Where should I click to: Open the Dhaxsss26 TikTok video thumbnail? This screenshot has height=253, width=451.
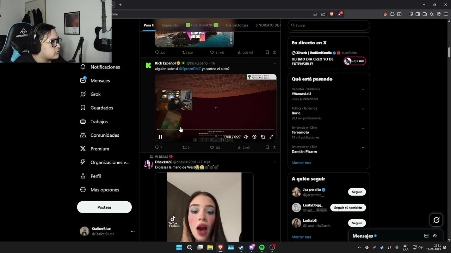pyautogui.click(x=204, y=207)
